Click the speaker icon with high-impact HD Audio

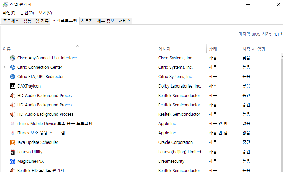(13, 114)
